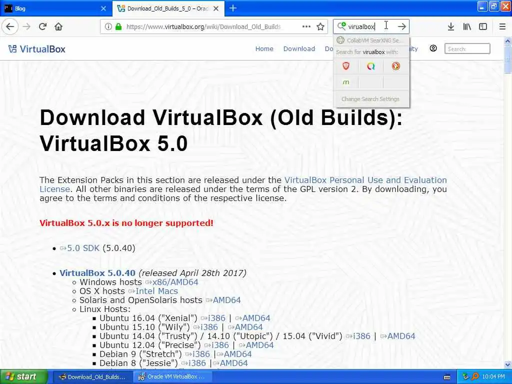Choose CollabVM SearXNG search suggestion

point(371,40)
